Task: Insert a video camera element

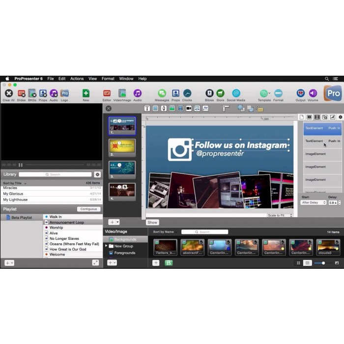Action: [x=189, y=109]
